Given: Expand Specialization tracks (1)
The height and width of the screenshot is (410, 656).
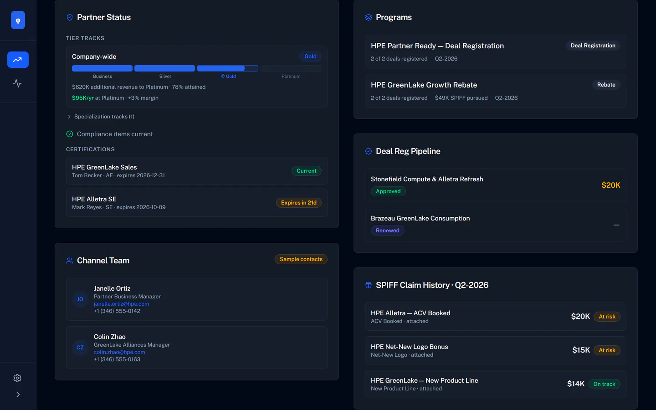Looking at the screenshot, I should pos(101,117).
